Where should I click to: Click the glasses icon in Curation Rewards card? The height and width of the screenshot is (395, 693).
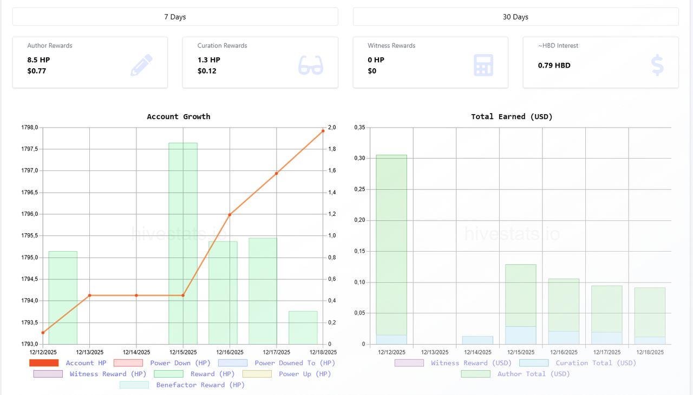pyautogui.click(x=311, y=65)
